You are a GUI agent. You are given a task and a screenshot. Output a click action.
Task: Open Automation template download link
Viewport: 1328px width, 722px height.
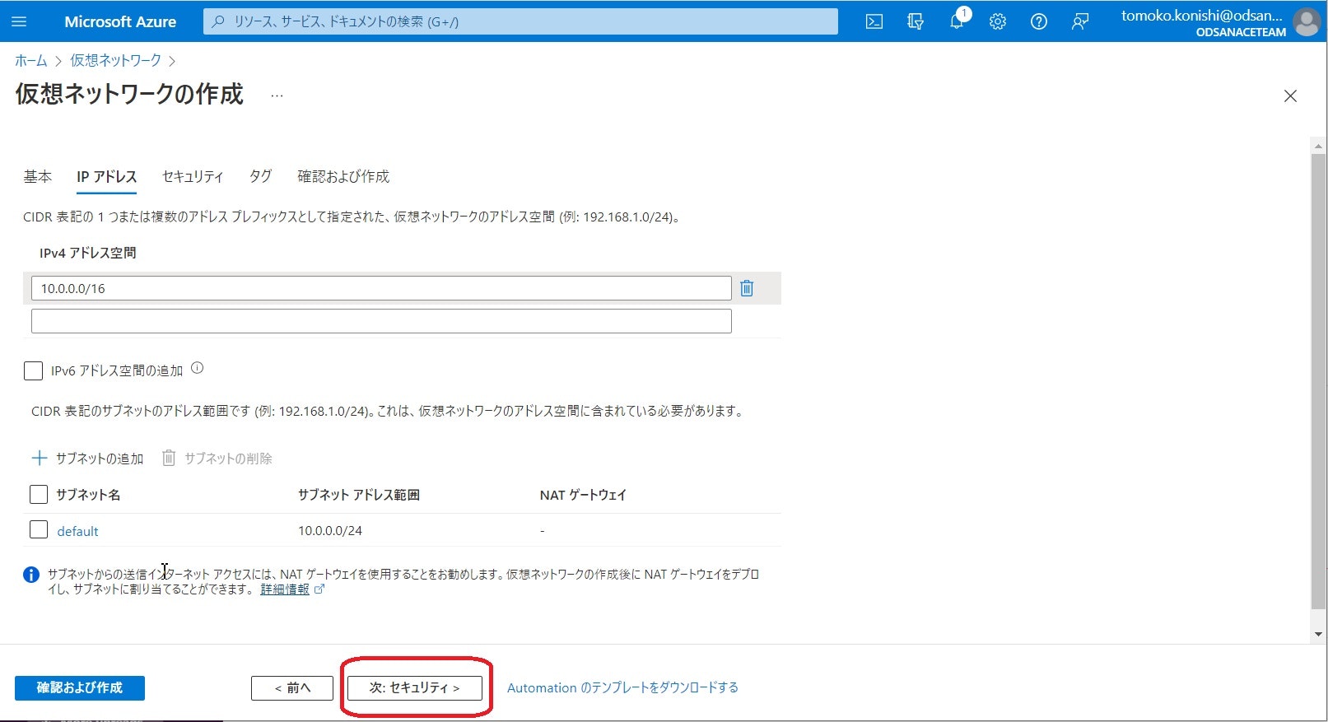pos(622,687)
